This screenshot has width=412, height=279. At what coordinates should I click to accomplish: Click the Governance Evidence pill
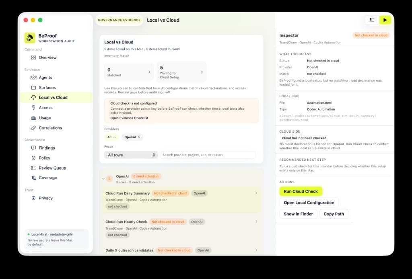click(119, 20)
